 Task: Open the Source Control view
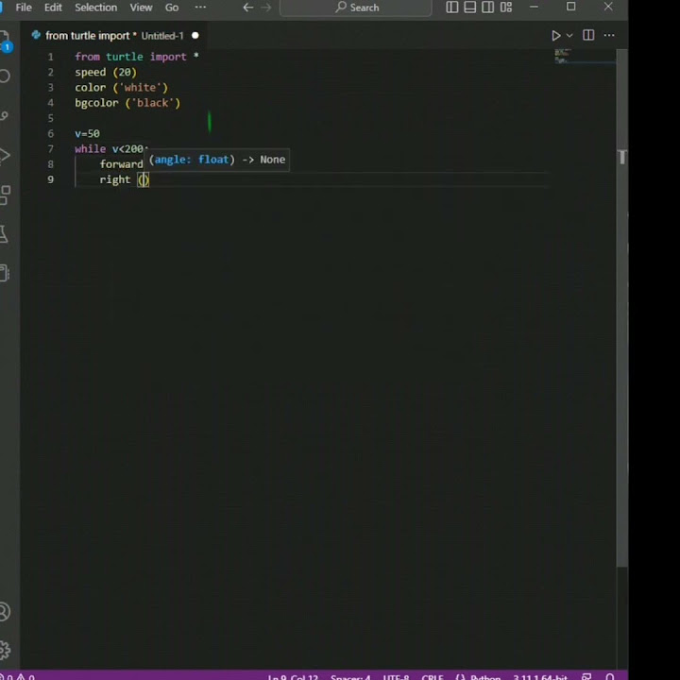point(4,116)
